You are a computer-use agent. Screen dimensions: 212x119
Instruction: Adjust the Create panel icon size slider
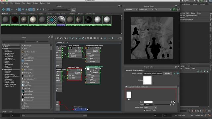click(37, 42)
